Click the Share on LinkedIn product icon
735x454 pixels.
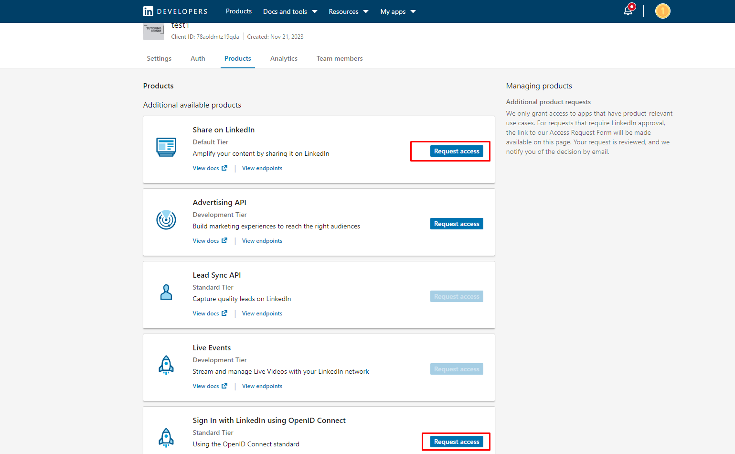coord(166,147)
